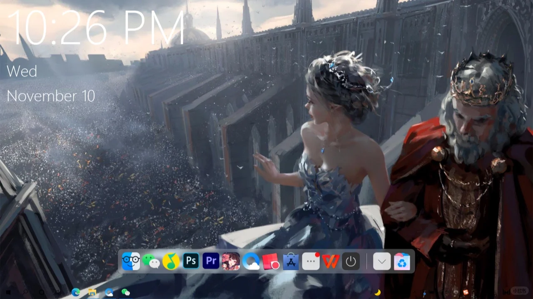Expand the dock's down-chevron stack
Viewport: 533px width, 299px height.
(x=382, y=261)
